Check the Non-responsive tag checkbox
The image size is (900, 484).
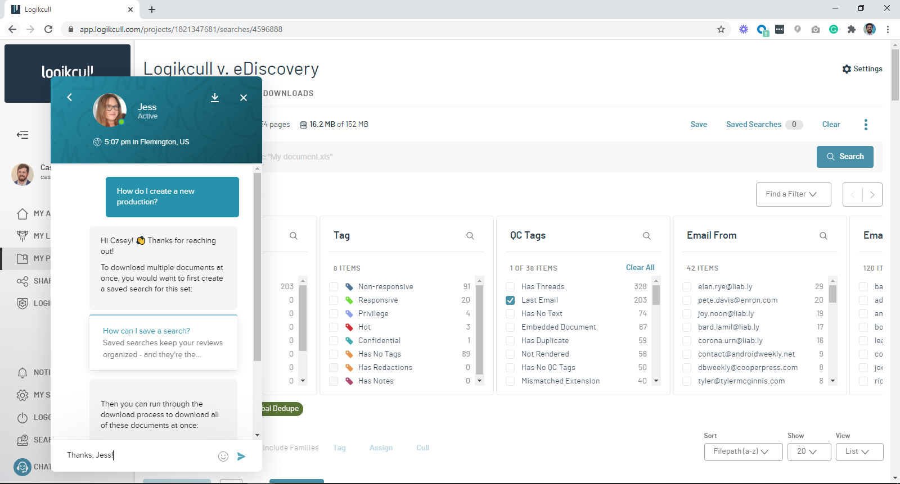[x=334, y=287]
